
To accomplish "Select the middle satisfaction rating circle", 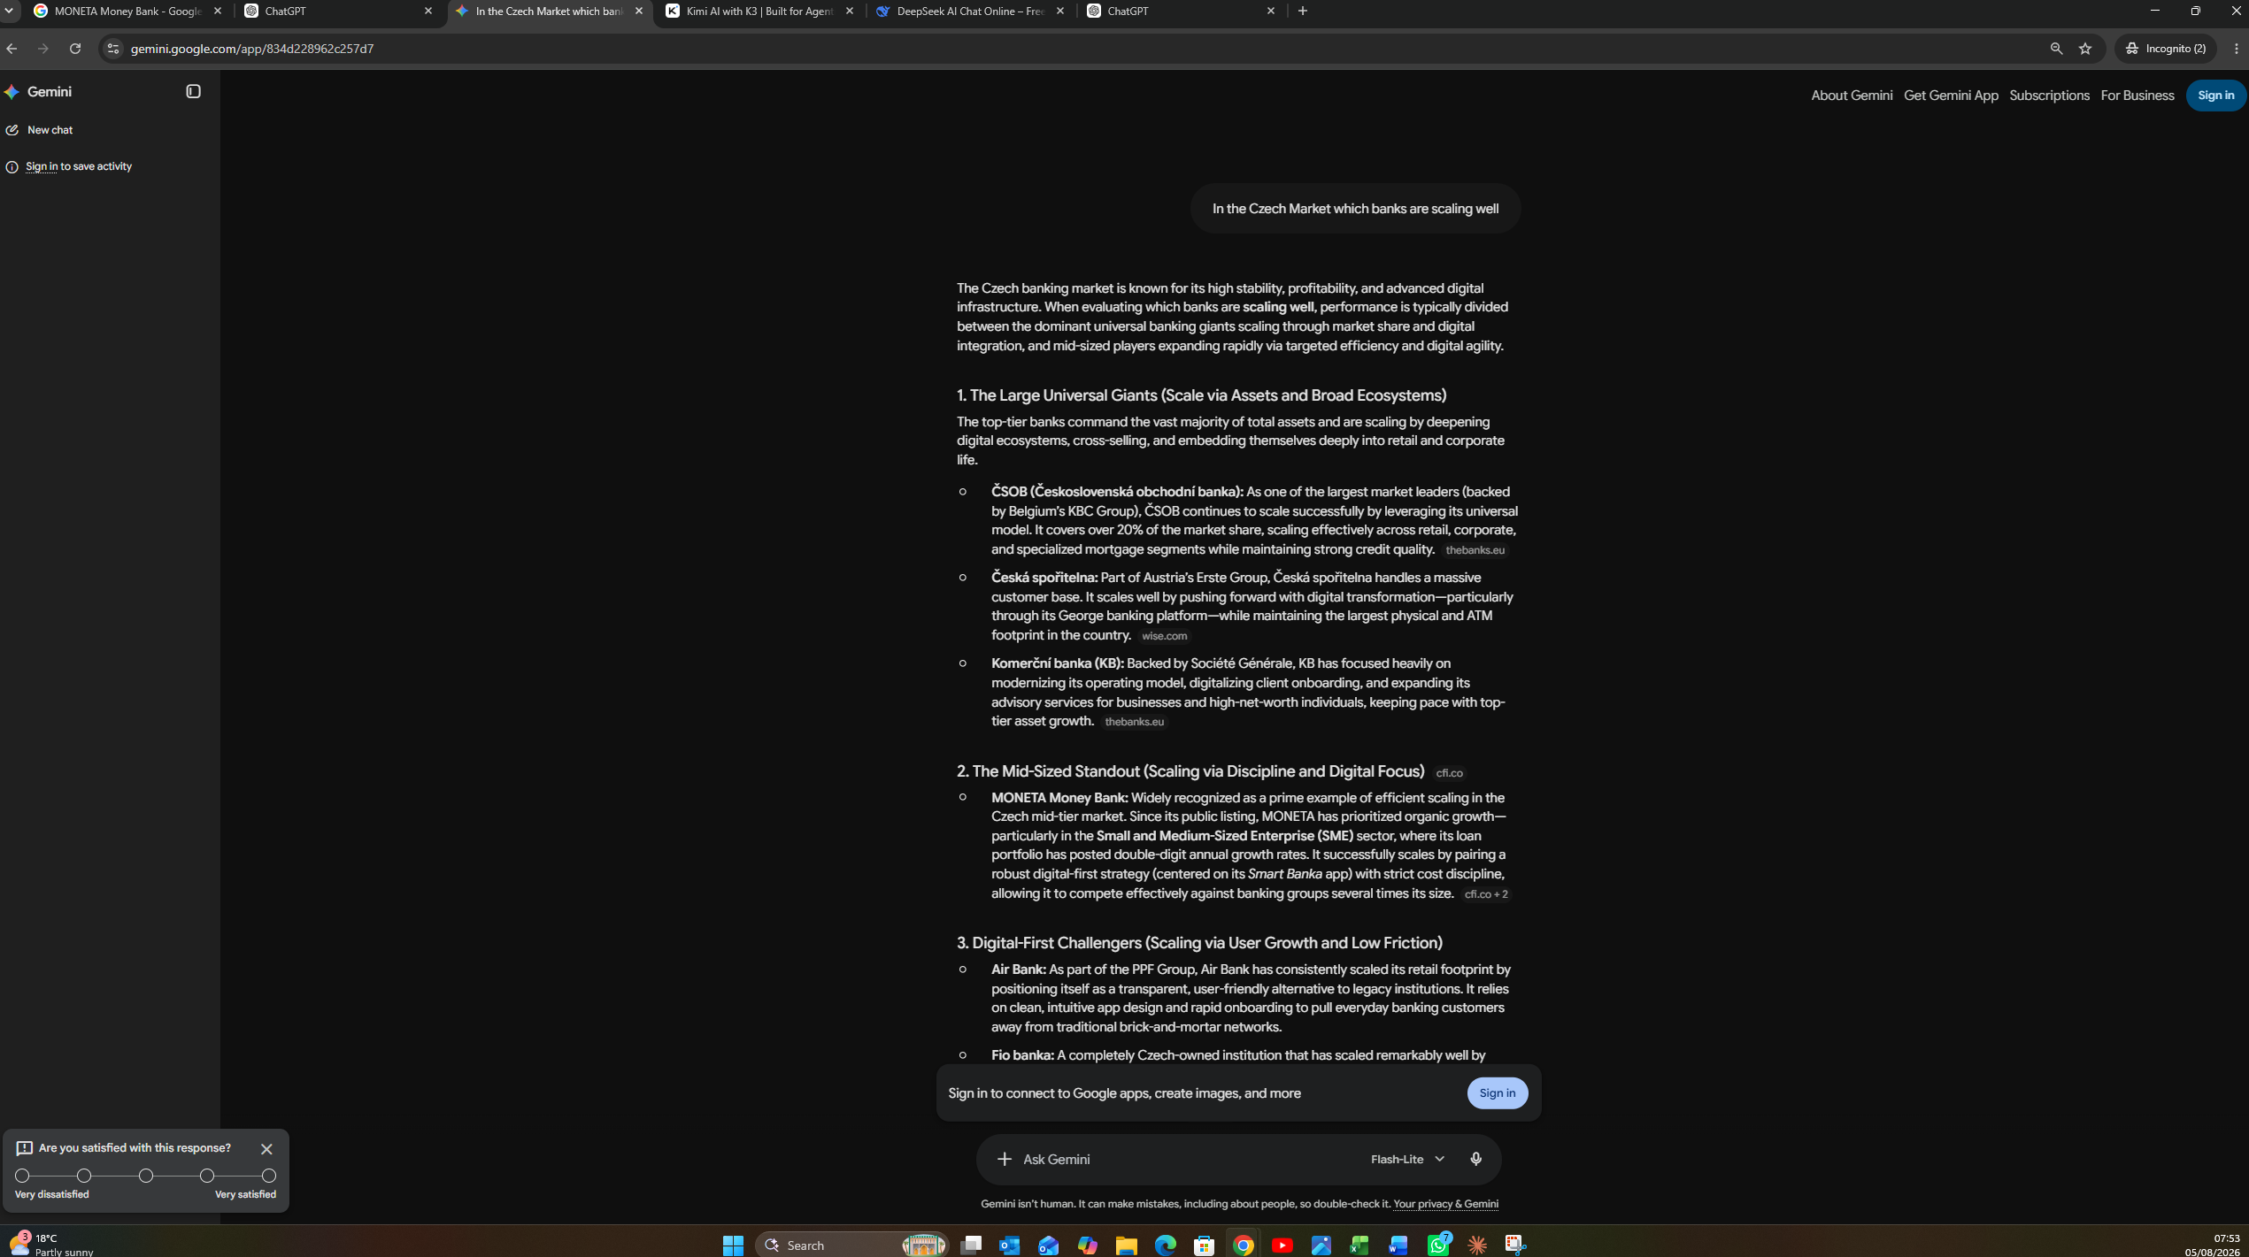I will point(146,1176).
